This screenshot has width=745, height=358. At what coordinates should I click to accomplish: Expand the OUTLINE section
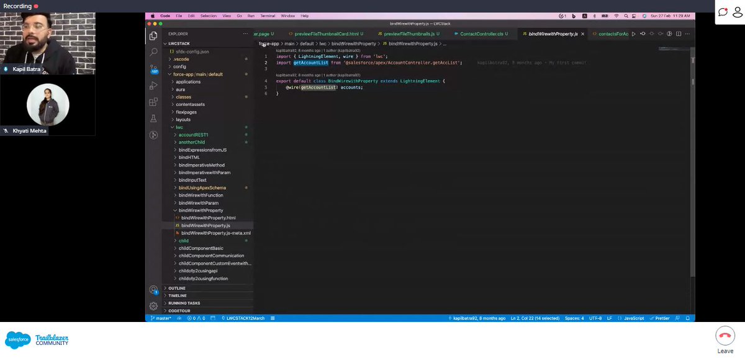pos(177,289)
